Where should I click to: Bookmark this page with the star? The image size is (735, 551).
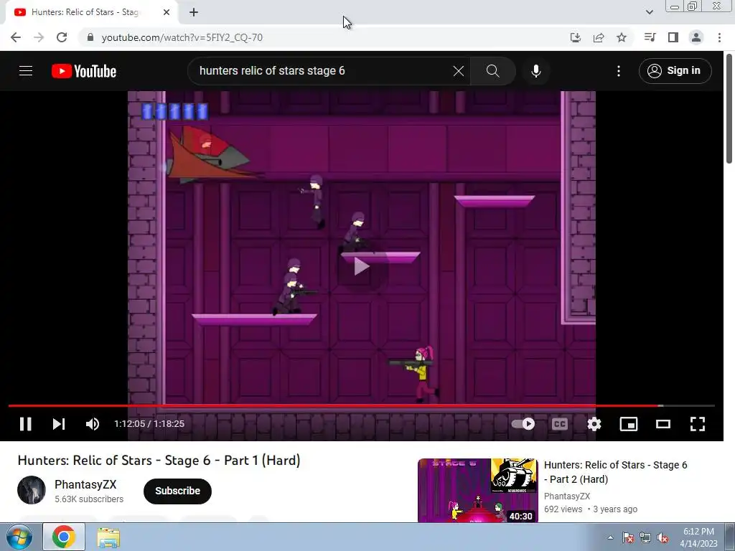[622, 37]
